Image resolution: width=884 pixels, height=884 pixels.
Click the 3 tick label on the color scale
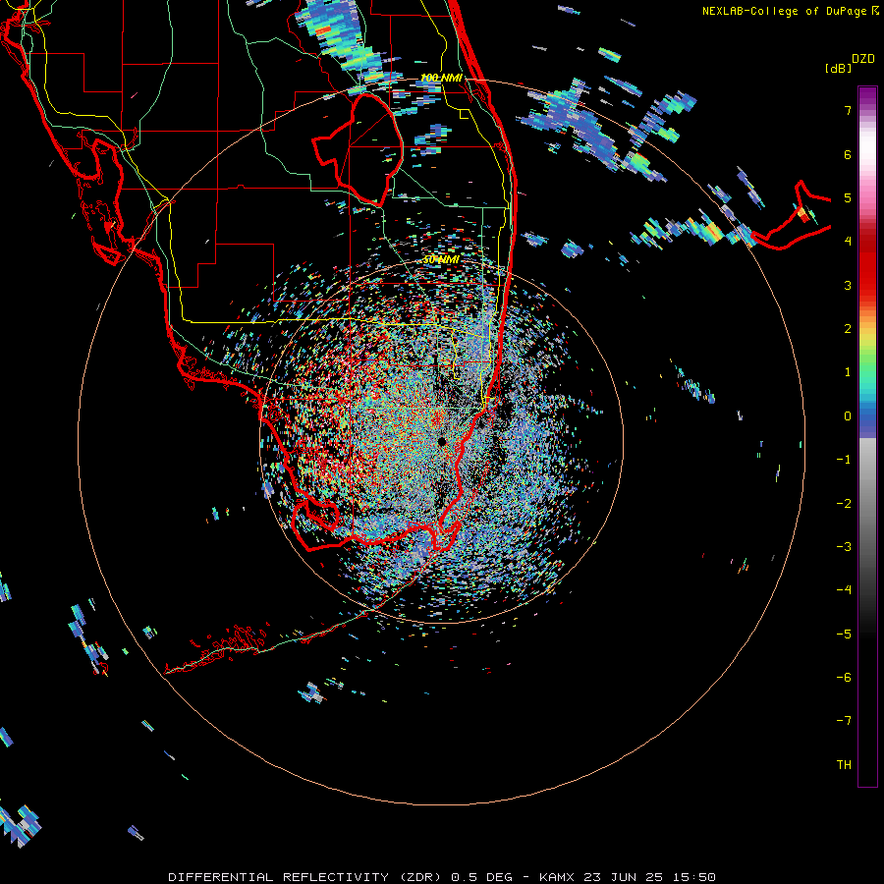(x=848, y=285)
